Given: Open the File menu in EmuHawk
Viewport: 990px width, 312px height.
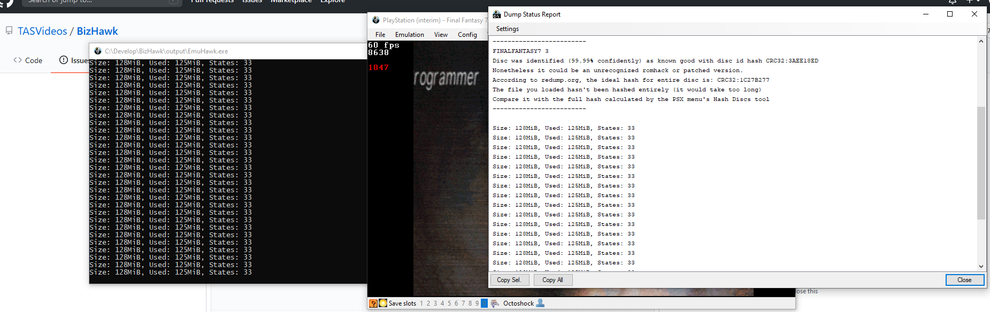Looking at the screenshot, I should pyautogui.click(x=380, y=35).
